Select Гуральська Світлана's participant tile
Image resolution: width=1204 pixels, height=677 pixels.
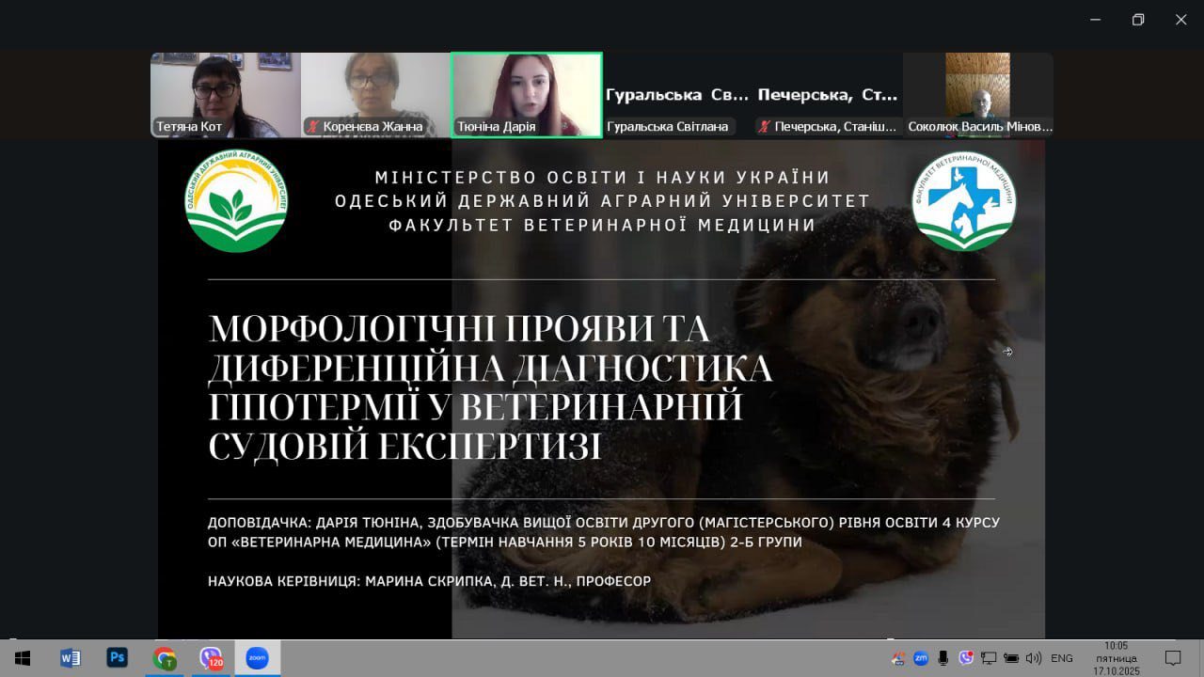(677, 96)
